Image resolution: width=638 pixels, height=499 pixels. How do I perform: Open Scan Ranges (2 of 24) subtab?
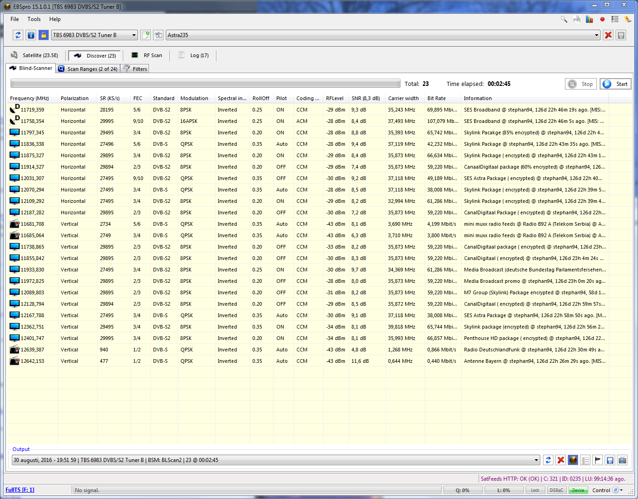[88, 69]
